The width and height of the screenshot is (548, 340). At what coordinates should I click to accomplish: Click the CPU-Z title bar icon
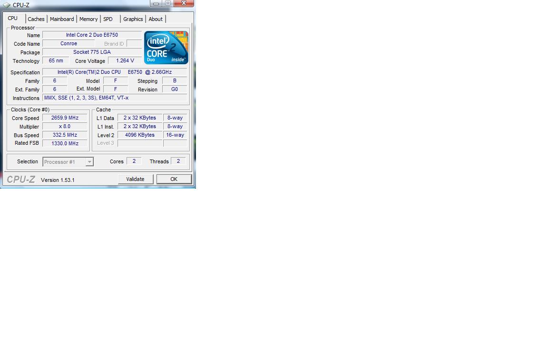point(6,5)
